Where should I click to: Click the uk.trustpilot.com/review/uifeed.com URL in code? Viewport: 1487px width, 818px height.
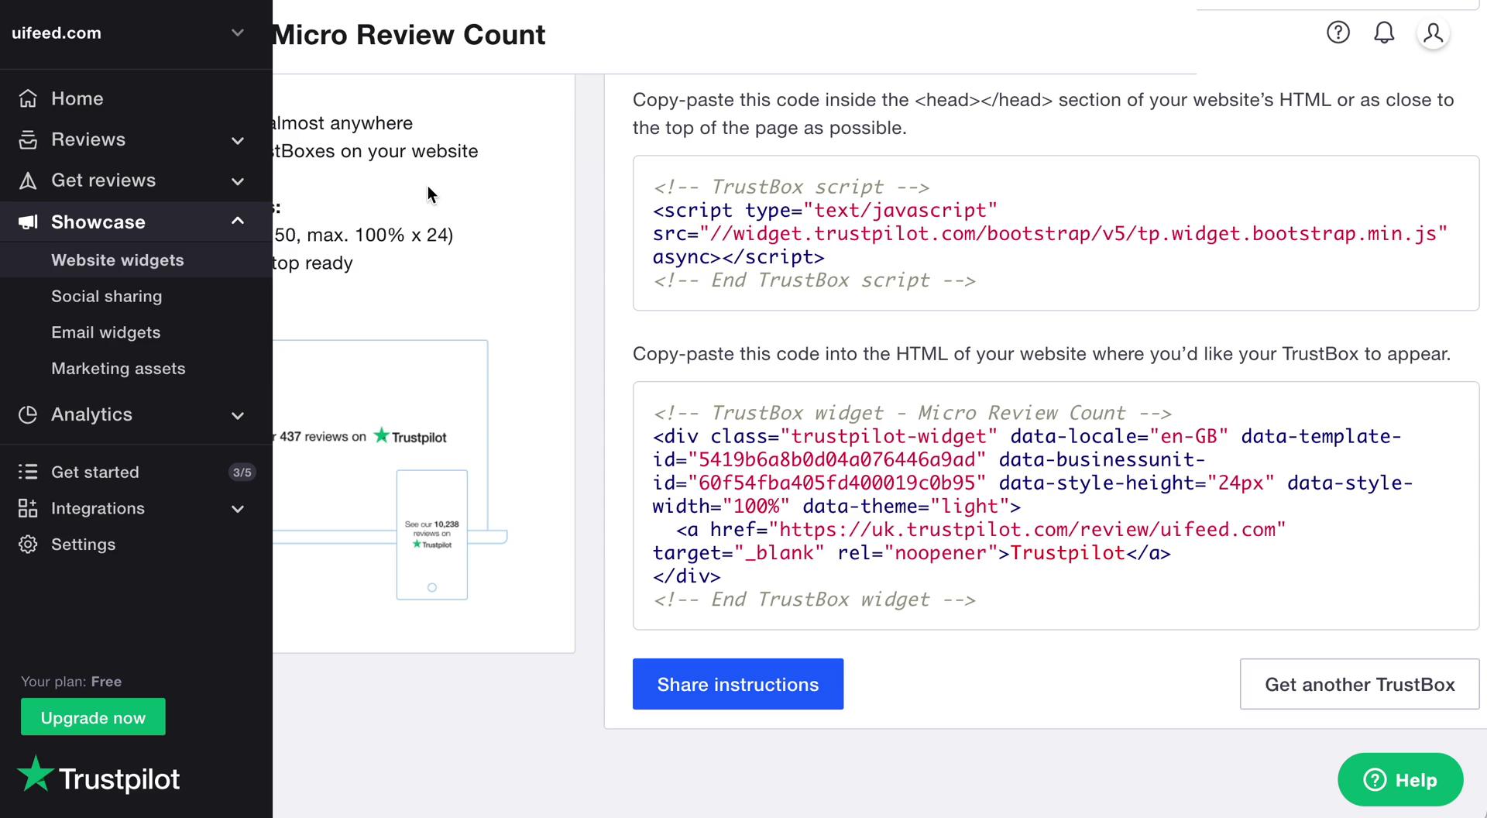click(x=1027, y=530)
